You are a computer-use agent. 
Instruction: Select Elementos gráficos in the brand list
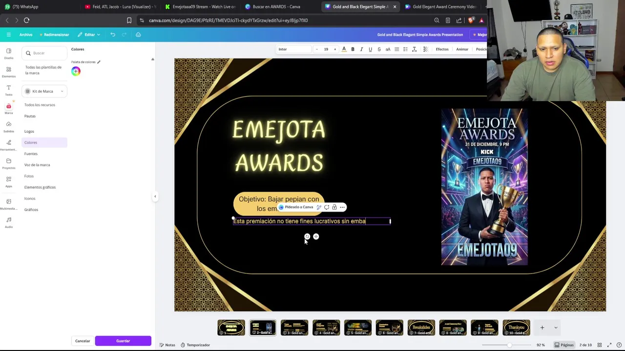click(40, 187)
